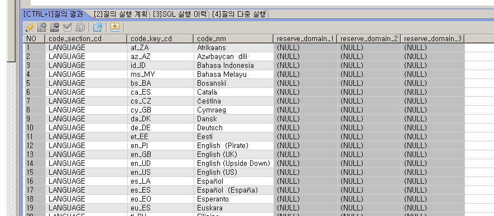Open the [2]질의 실행 계획 tab

121,14
